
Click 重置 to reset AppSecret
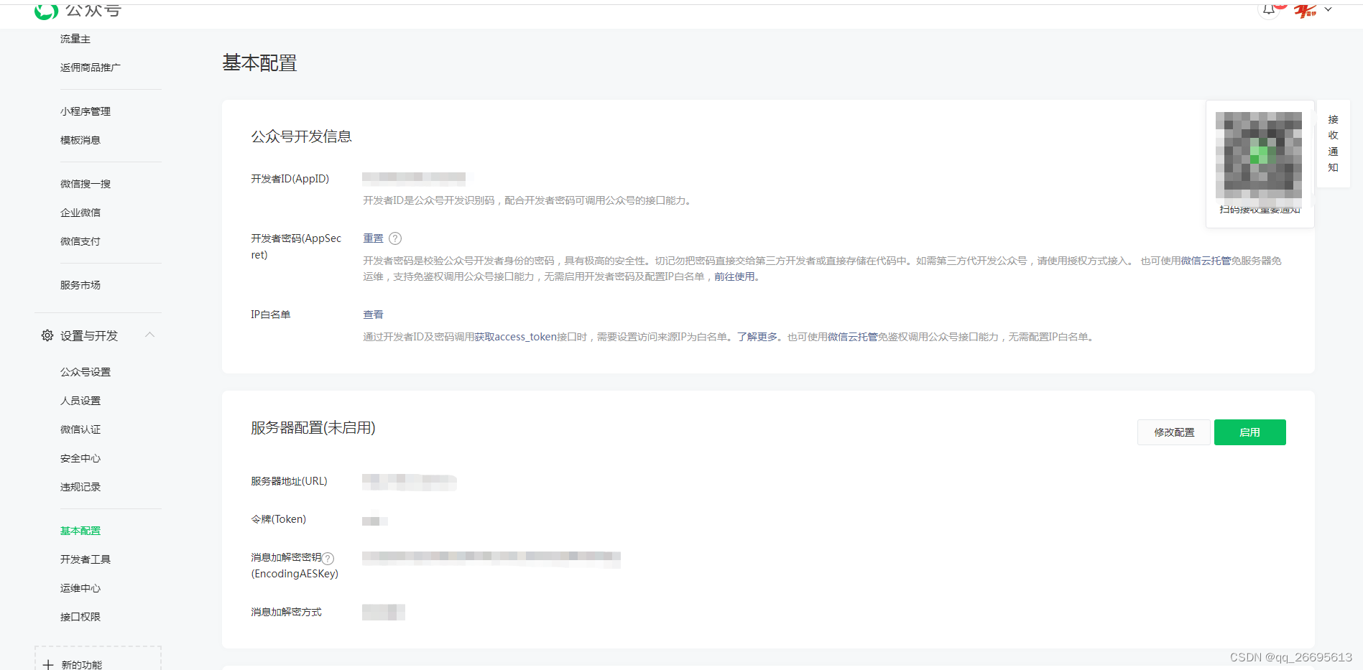pos(373,238)
